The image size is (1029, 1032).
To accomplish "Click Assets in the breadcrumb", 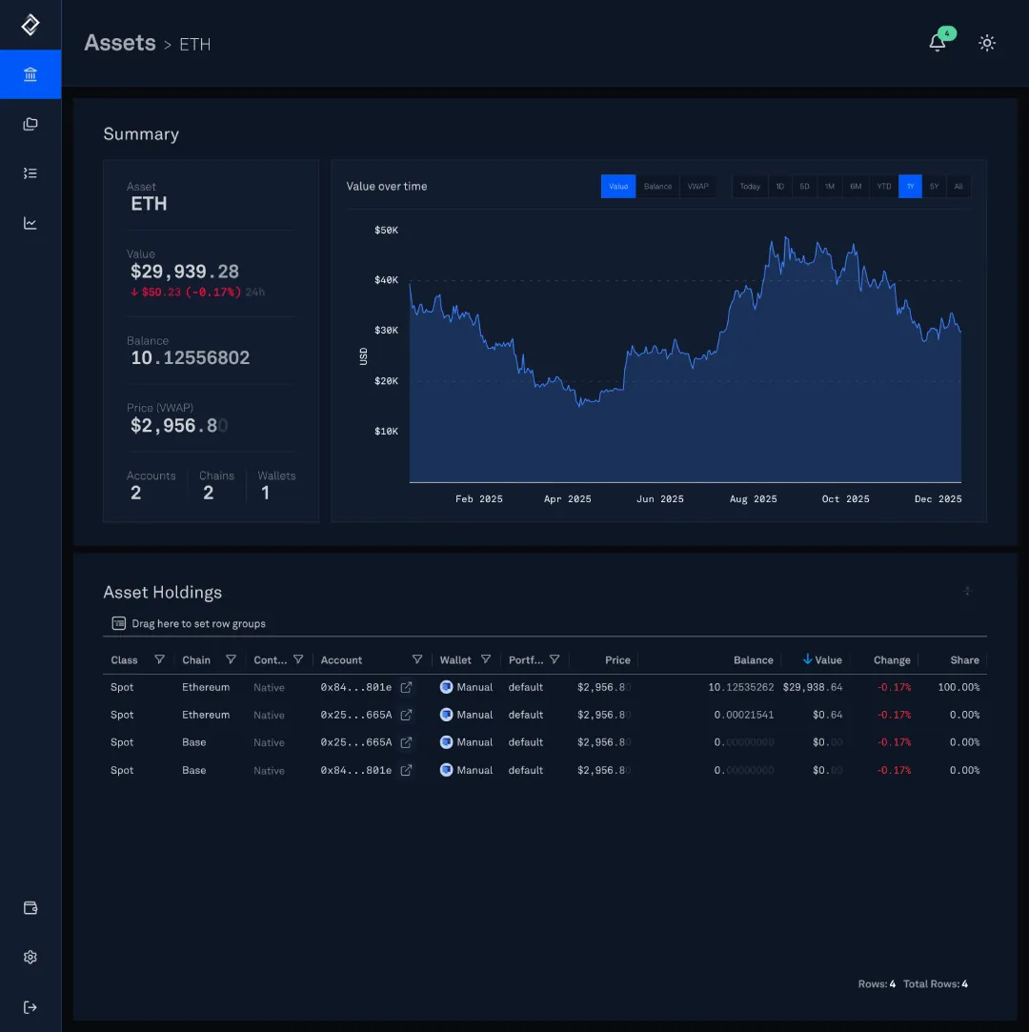I will pyautogui.click(x=119, y=43).
